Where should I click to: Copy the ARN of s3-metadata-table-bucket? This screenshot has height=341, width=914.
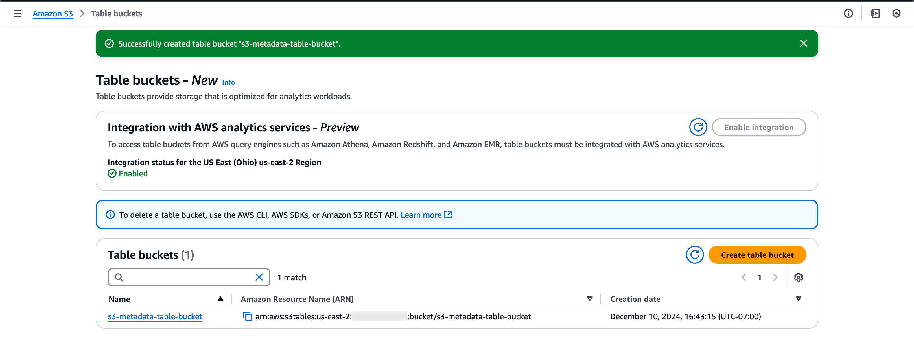coord(247,316)
